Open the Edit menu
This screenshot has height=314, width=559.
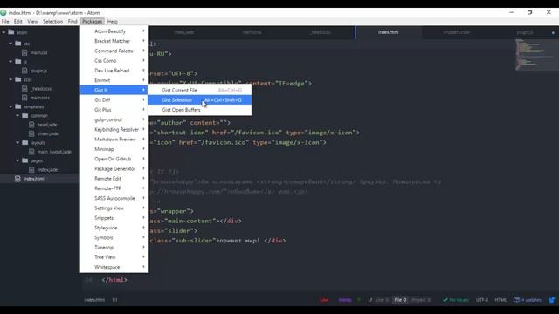tap(17, 21)
